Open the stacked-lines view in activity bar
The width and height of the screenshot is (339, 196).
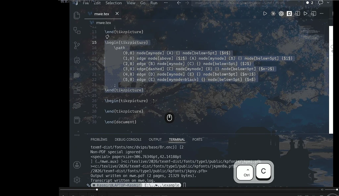coord(77,90)
